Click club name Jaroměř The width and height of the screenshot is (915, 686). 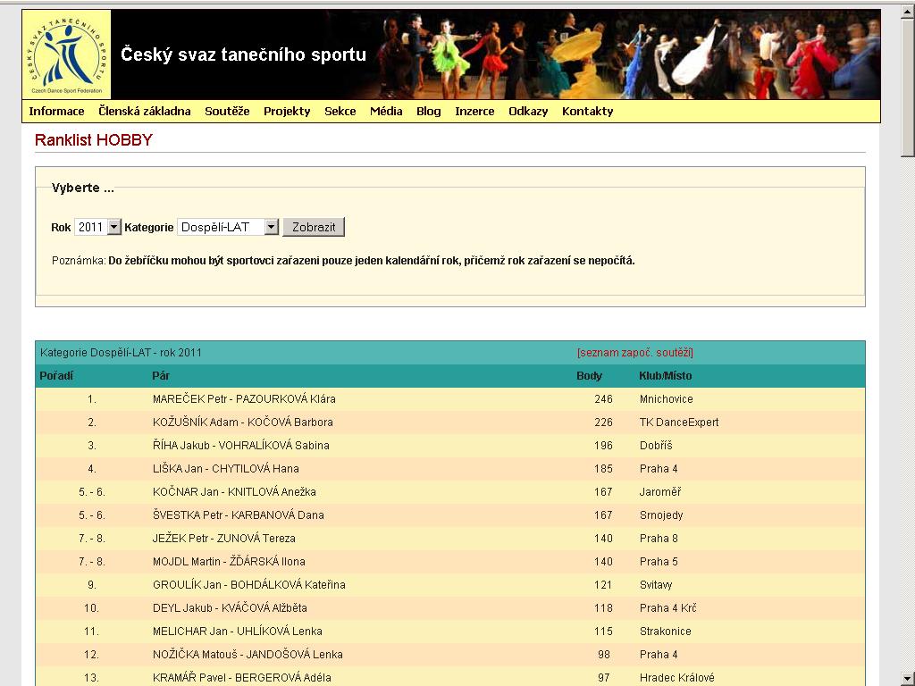[660, 492]
